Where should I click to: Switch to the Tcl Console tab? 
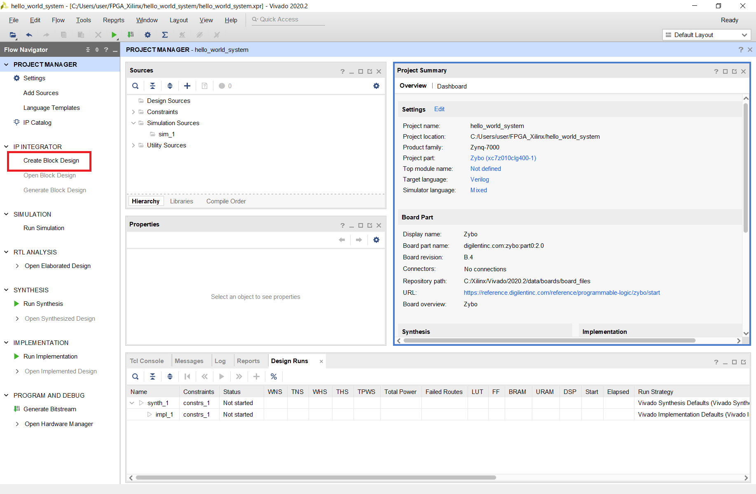(x=147, y=361)
